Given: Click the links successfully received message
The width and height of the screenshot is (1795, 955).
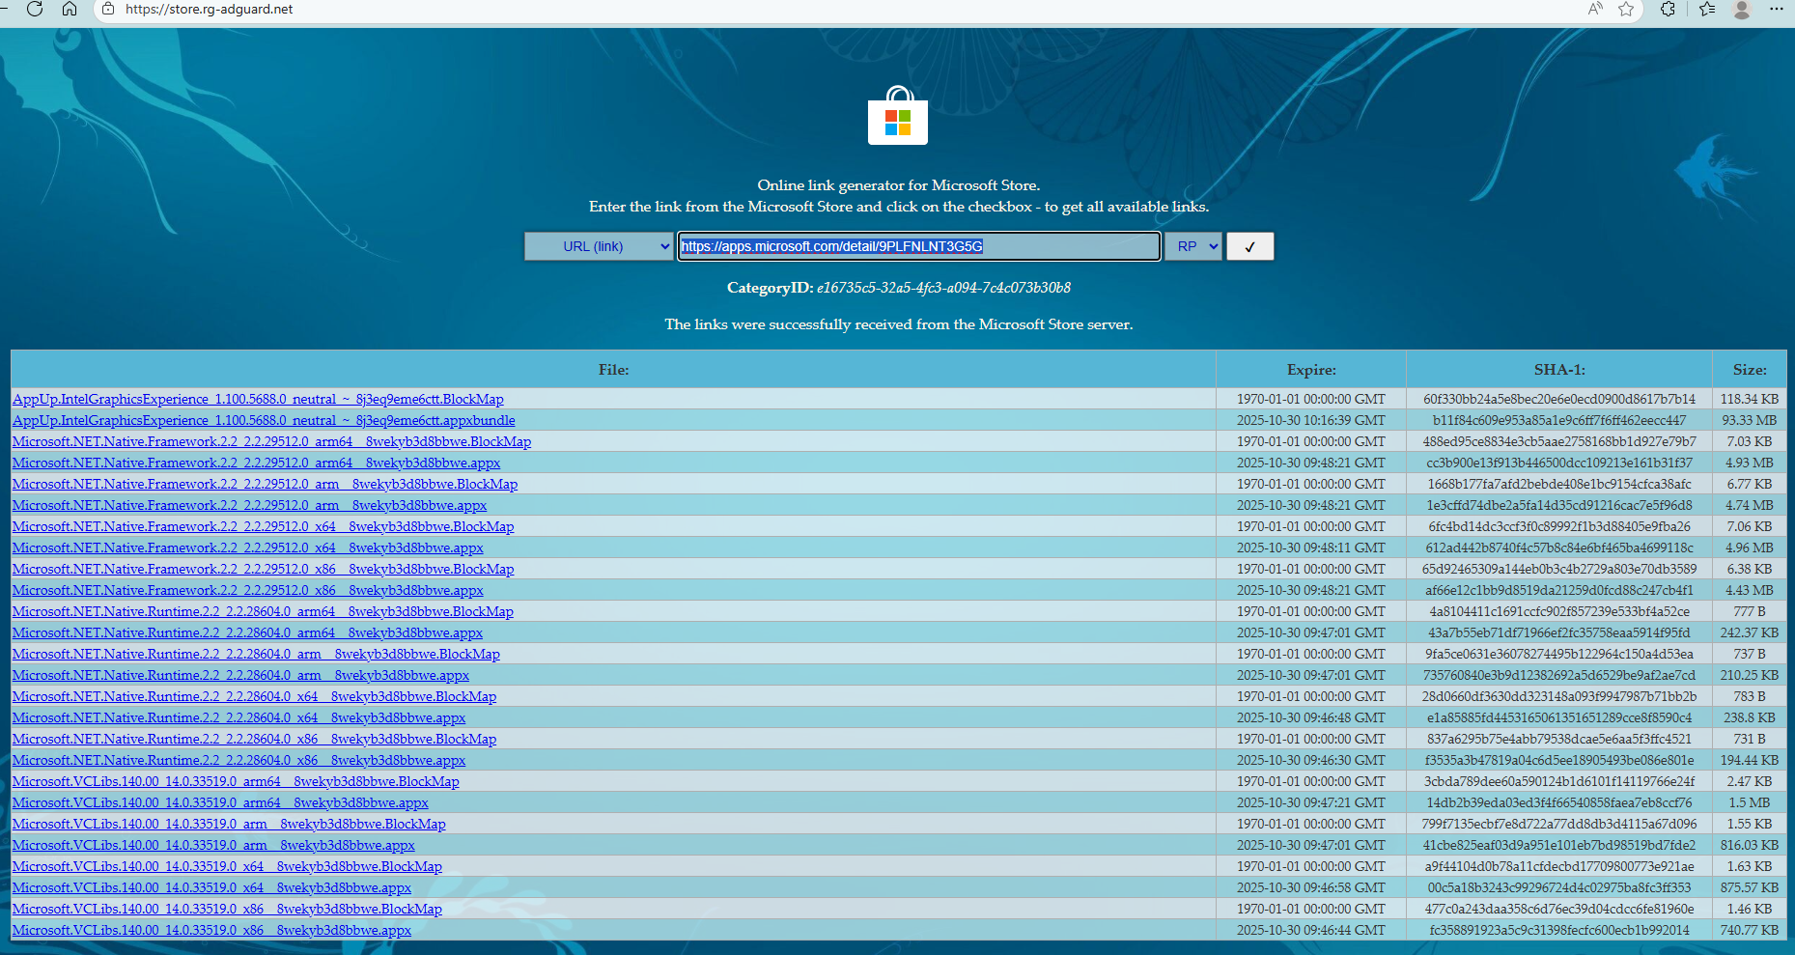Looking at the screenshot, I should point(899,324).
